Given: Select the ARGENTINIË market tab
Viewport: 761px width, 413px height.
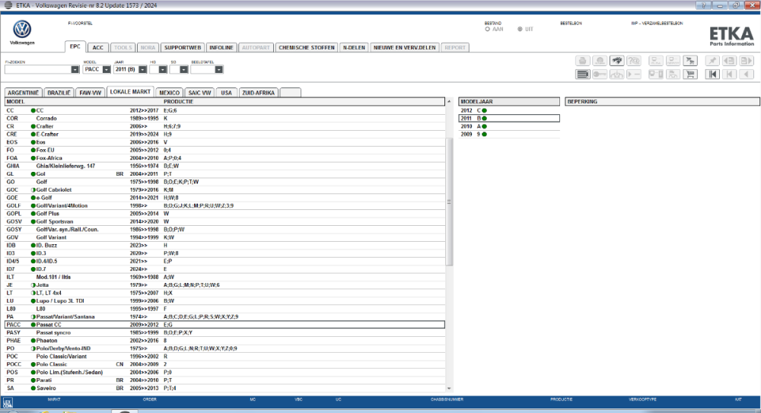Looking at the screenshot, I should 24,93.
